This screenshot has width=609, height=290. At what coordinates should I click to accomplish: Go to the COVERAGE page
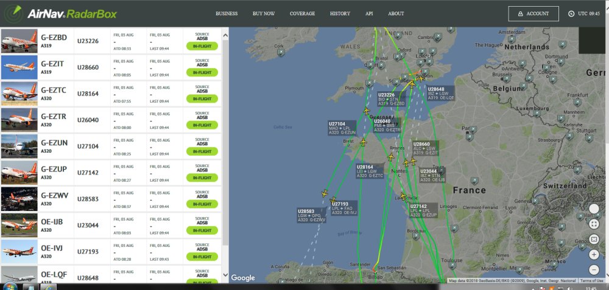(302, 13)
